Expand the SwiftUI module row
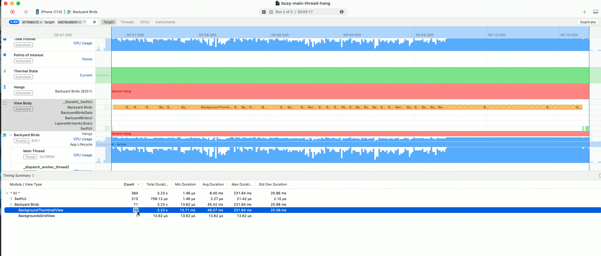This screenshot has height=256, width=601. [11, 199]
